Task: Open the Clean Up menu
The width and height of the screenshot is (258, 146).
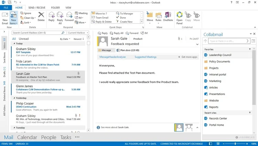Action: [28, 18]
